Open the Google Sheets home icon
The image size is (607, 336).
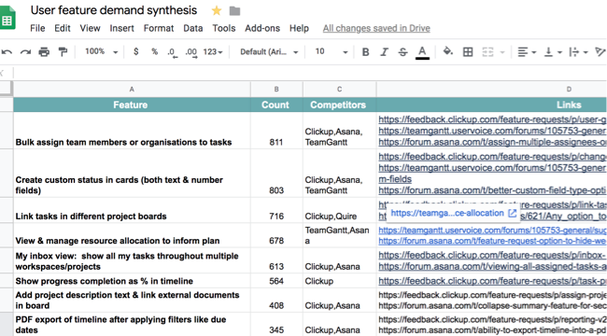pos(7,18)
